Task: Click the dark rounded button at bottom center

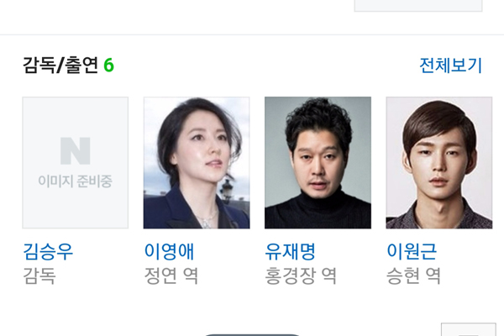Action: (x=252, y=334)
